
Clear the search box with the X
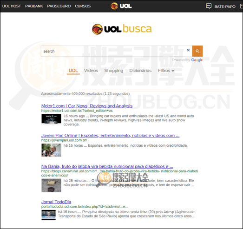pyautogui.click(x=188, y=50)
